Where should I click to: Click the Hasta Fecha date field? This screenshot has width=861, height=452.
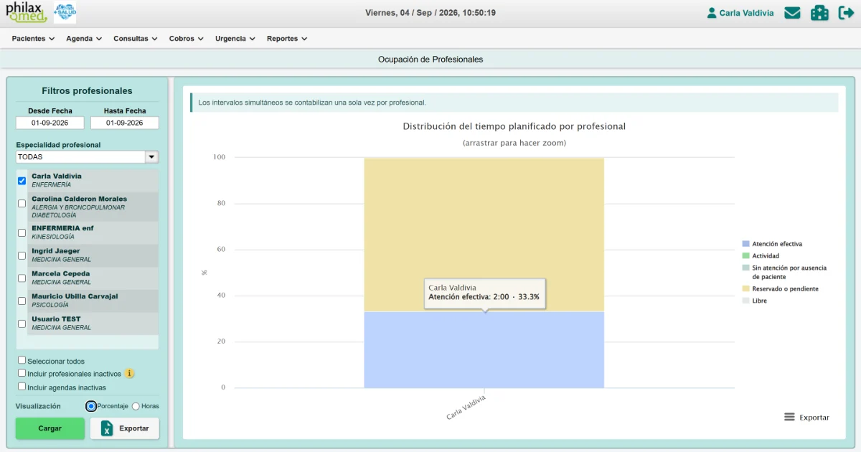coord(125,123)
